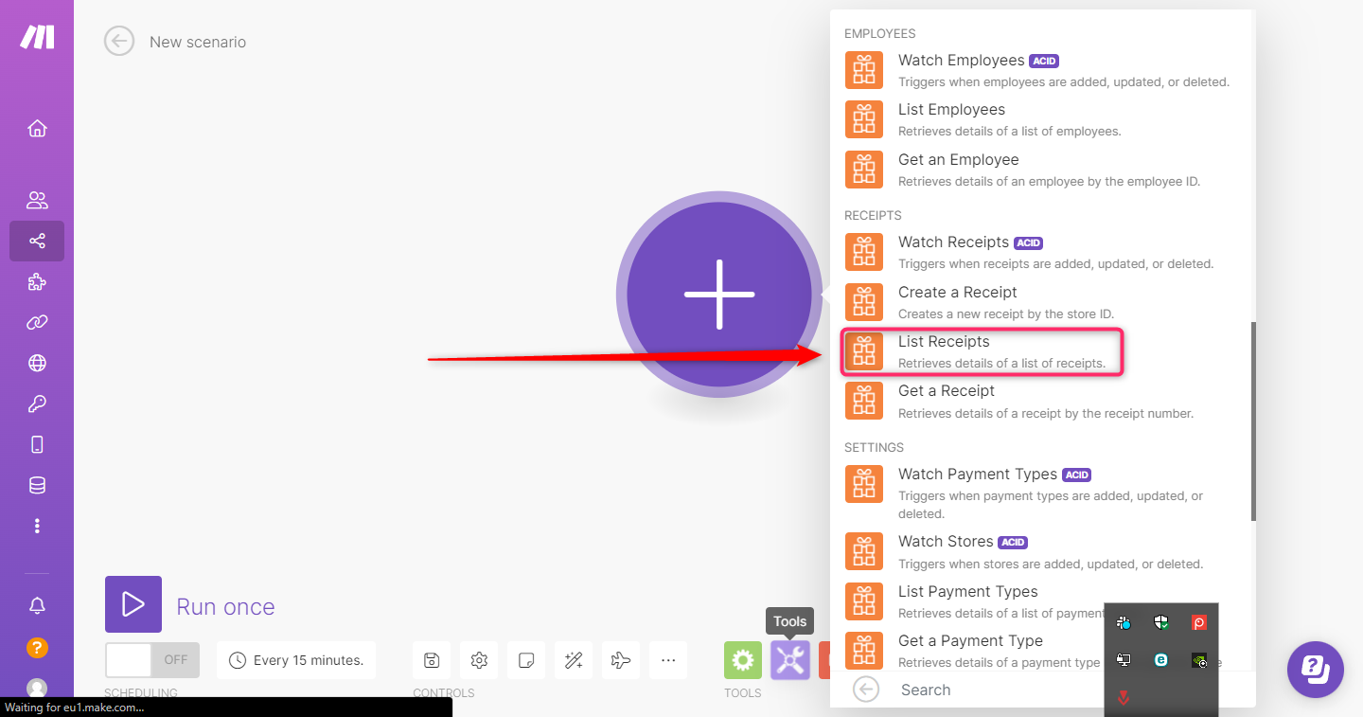Image resolution: width=1363 pixels, height=717 pixels.
Task: Expand the ellipsis menu in Controls
Action: (668, 659)
